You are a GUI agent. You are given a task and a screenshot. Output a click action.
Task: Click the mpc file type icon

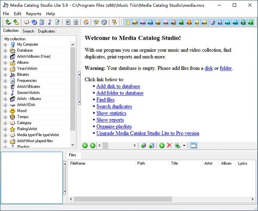tap(173, 22)
